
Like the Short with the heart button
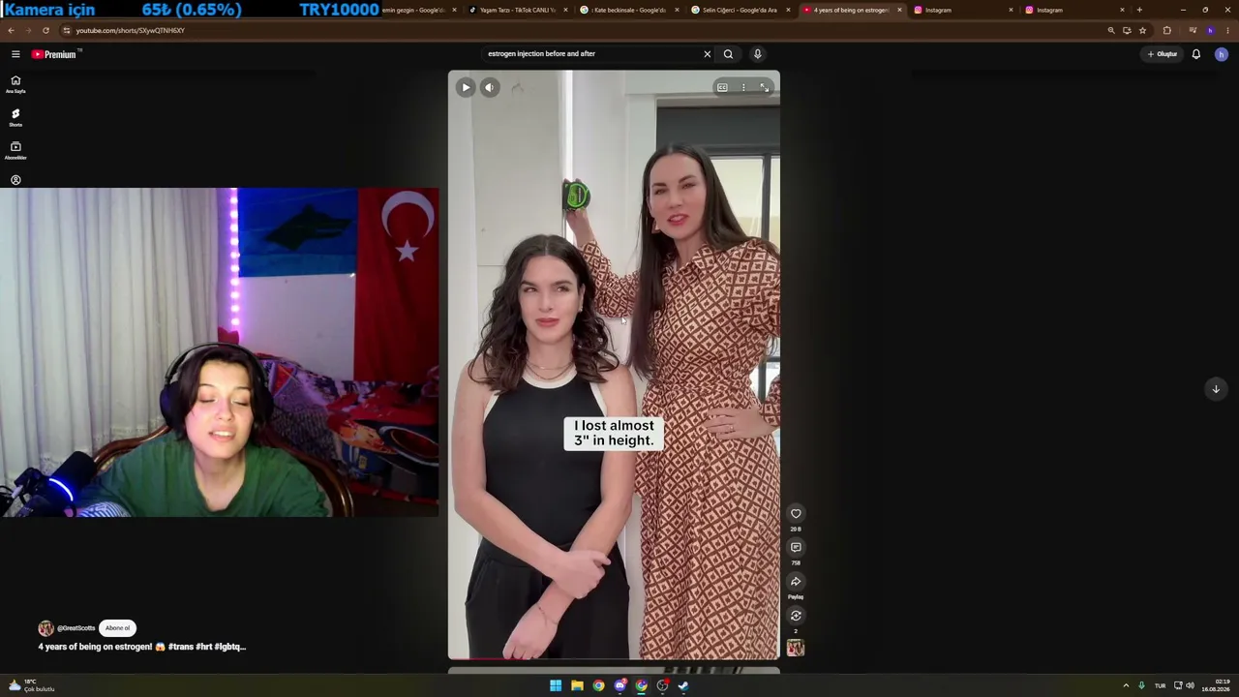796,514
